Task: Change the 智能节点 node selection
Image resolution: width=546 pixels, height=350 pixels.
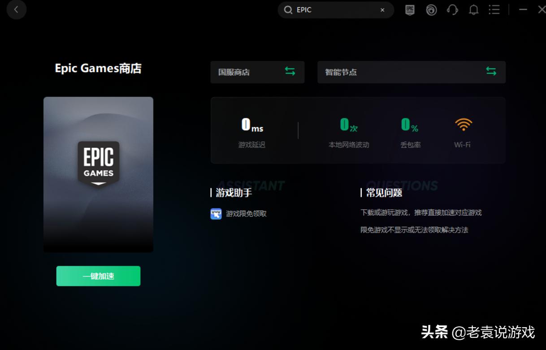Action: pos(412,72)
